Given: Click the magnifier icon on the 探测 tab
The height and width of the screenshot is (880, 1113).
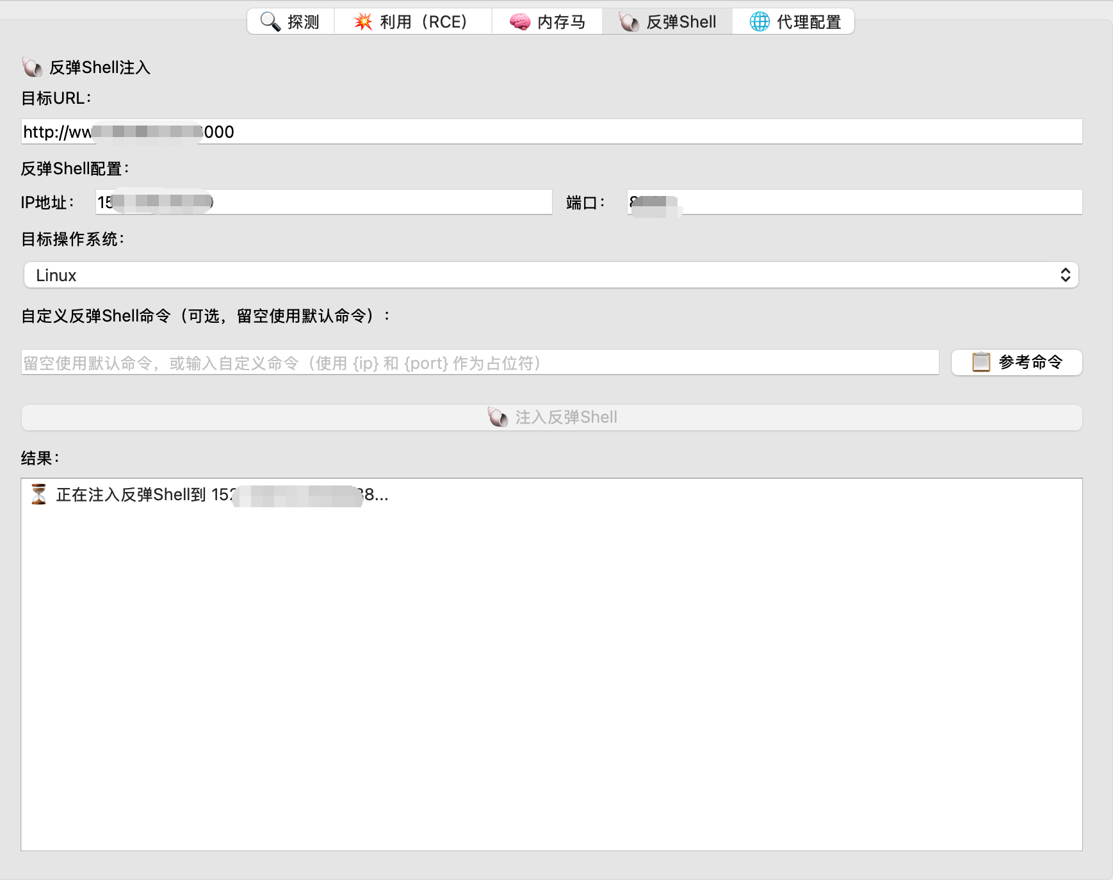Looking at the screenshot, I should pos(270,22).
